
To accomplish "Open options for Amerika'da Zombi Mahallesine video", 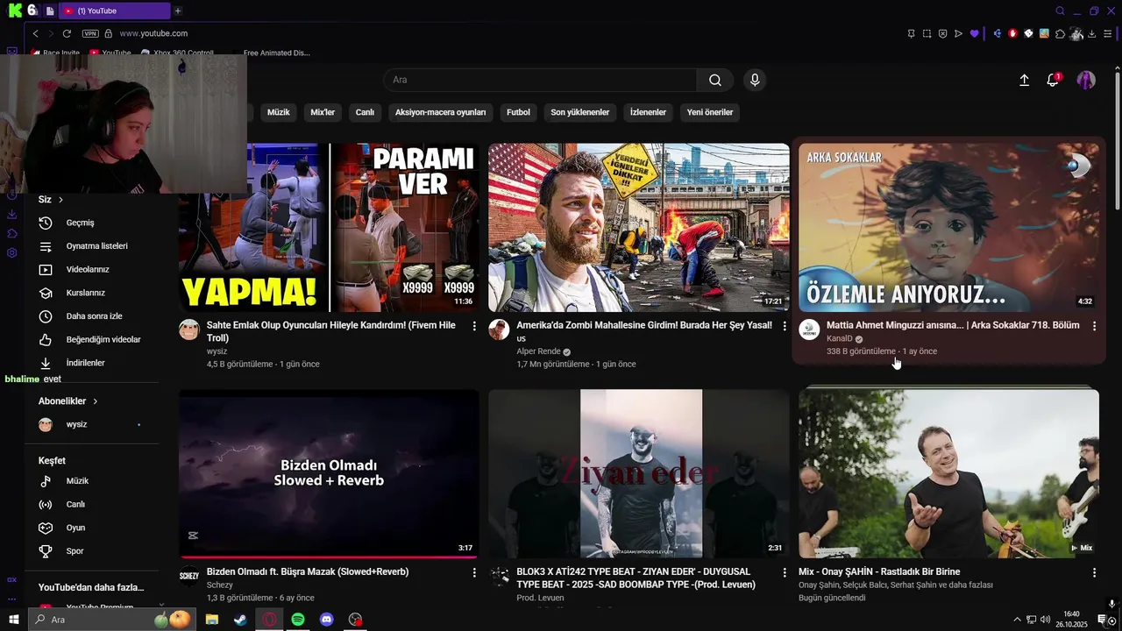I will (784, 326).
